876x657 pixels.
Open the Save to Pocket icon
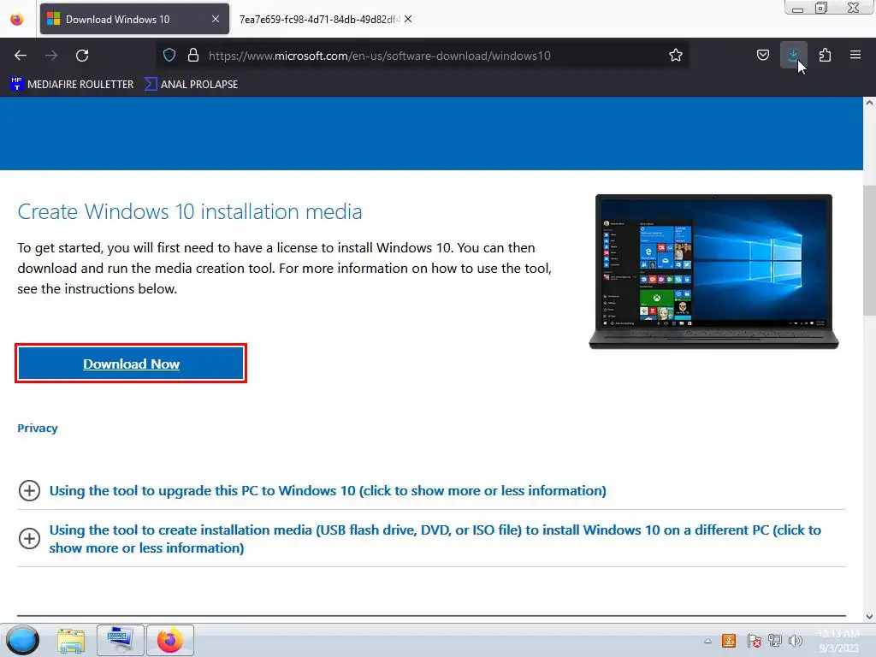click(x=762, y=55)
